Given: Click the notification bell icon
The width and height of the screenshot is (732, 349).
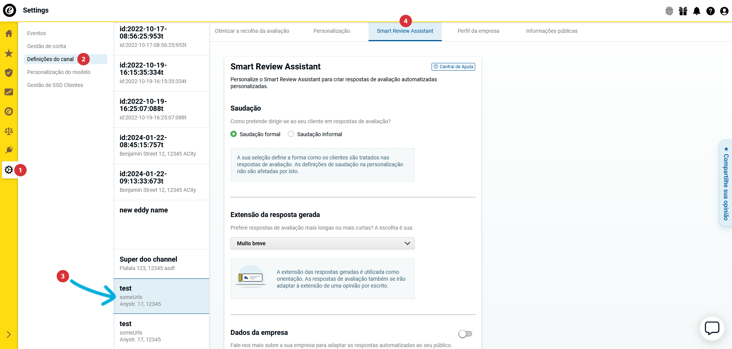Looking at the screenshot, I should coord(696,11).
